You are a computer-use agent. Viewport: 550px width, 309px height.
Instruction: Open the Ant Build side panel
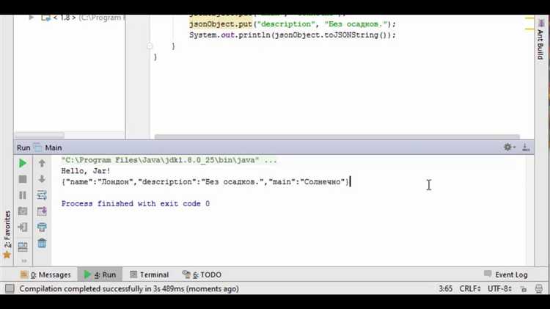(x=540, y=40)
